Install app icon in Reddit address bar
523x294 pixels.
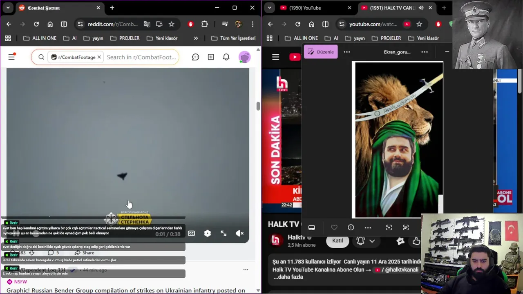point(159,24)
